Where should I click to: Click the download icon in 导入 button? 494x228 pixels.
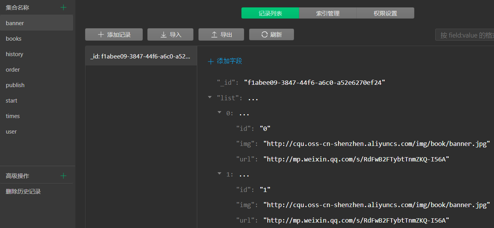coord(164,34)
